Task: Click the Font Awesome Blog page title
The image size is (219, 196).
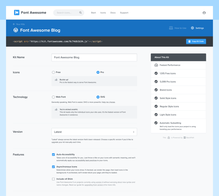Action: point(40,30)
